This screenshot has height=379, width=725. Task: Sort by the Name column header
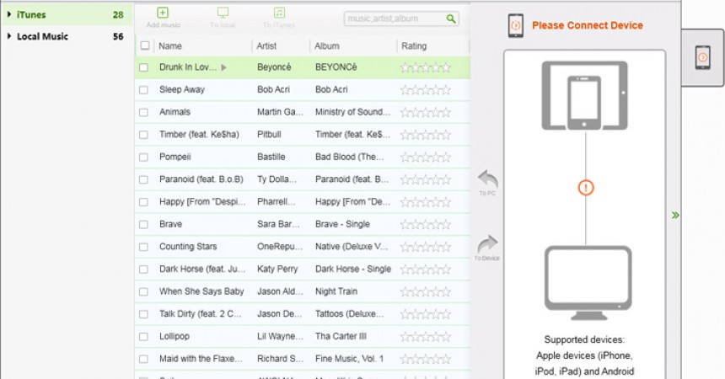(170, 45)
